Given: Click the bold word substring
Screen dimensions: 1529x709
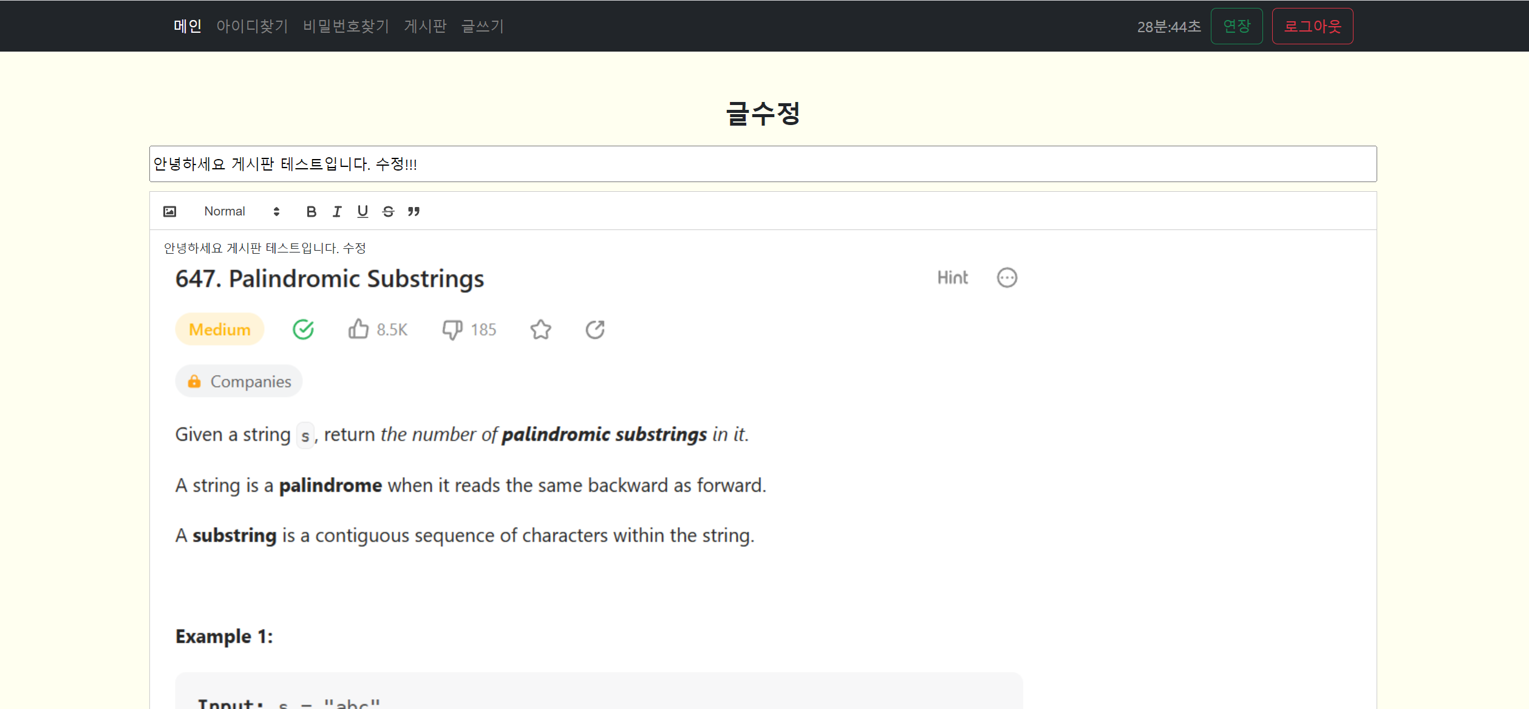Looking at the screenshot, I should (x=234, y=535).
